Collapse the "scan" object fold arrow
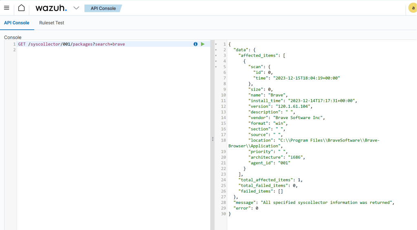 click(x=216, y=67)
